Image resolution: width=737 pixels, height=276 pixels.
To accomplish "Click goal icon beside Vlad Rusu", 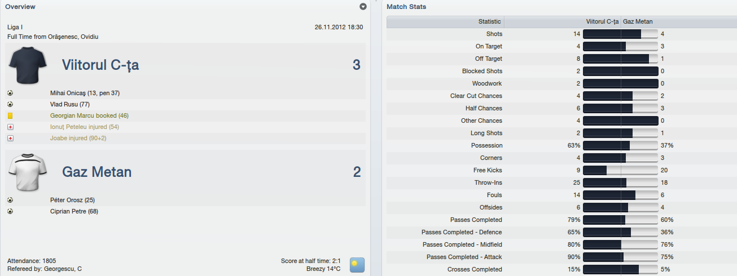I will (10, 104).
